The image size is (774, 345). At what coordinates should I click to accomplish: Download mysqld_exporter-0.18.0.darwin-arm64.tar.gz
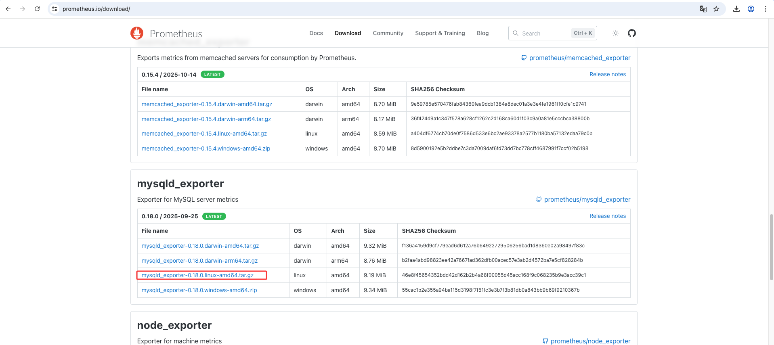click(x=199, y=261)
